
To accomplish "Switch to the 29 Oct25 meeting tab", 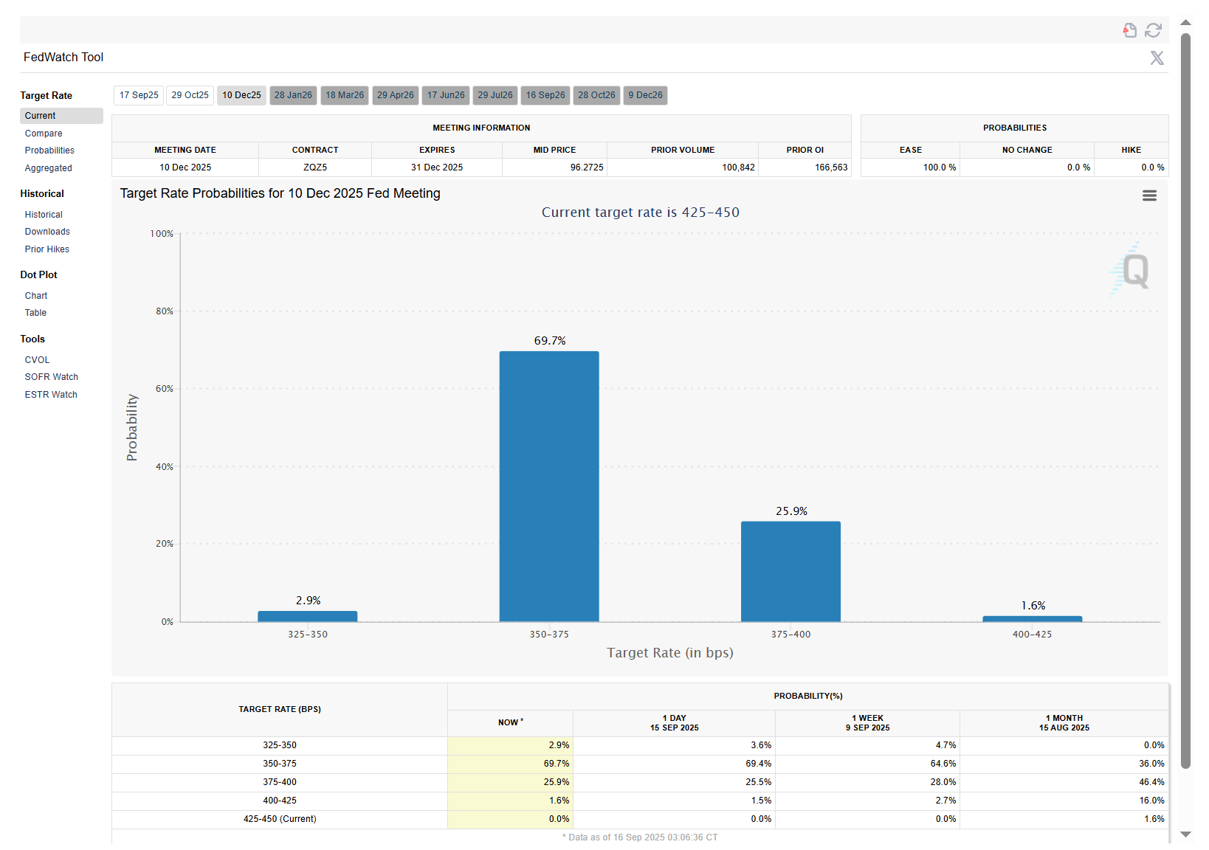I will pos(190,95).
